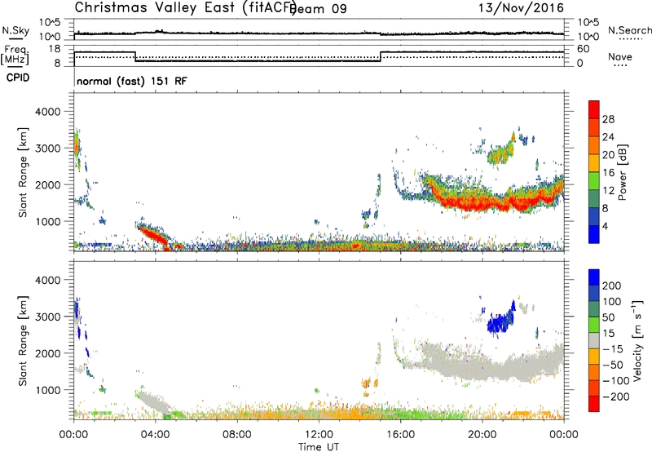Image resolution: width=652 pixels, height=452 pixels.
Task: Click the 08:00 time tick label
Action: 237,435
